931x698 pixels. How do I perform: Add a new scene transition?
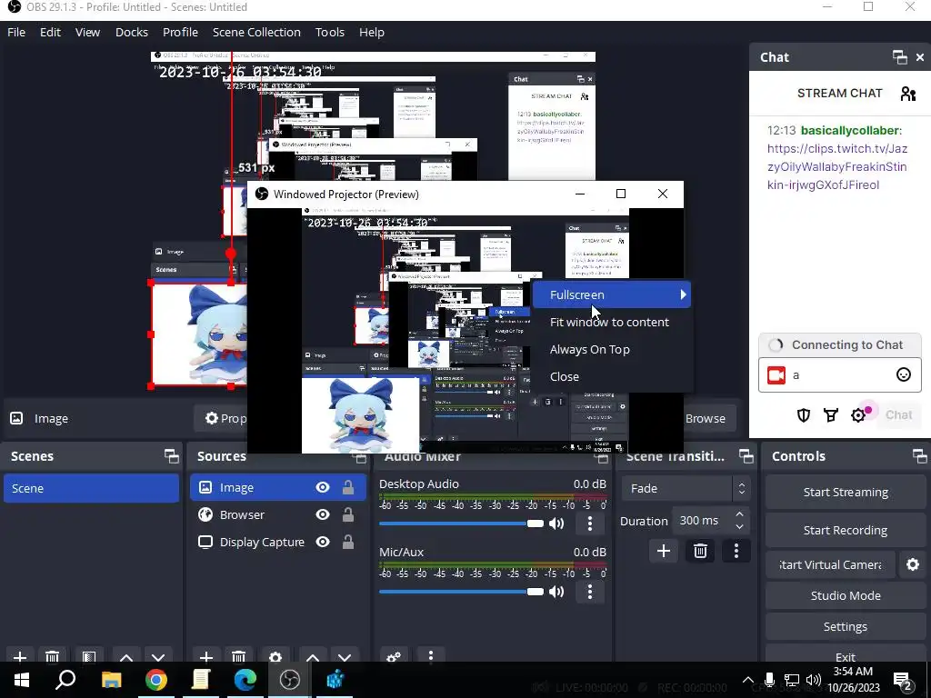[x=663, y=551]
